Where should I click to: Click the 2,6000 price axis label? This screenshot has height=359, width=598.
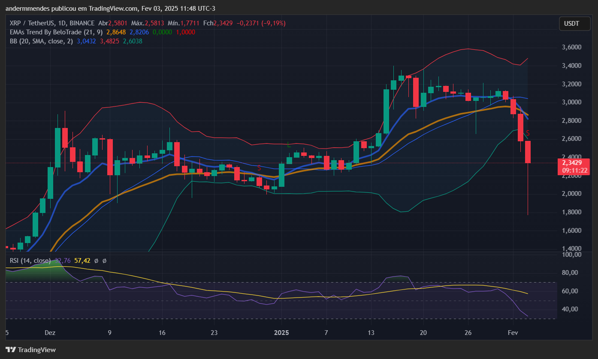pyautogui.click(x=572, y=139)
